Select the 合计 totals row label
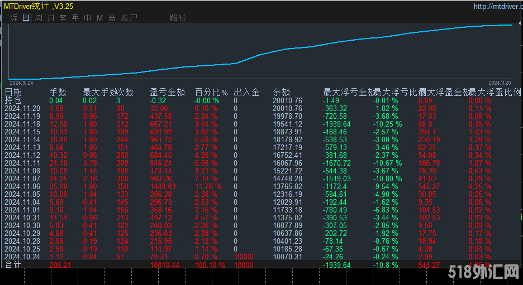 click(x=13, y=265)
